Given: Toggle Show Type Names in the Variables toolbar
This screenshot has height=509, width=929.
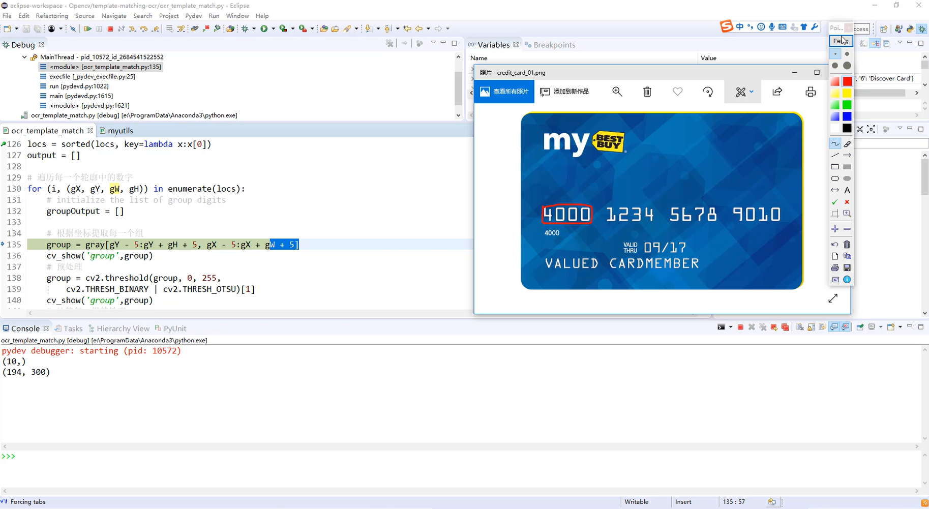Looking at the screenshot, I should (863, 44).
